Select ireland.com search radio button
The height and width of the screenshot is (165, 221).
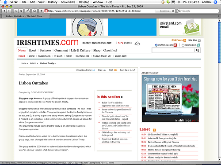[x=183, y=45]
